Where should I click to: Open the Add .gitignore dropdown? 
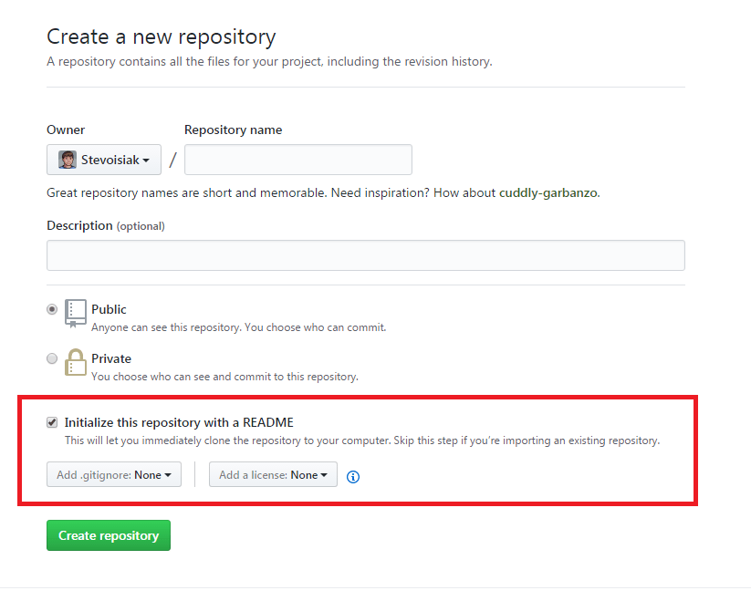point(114,474)
